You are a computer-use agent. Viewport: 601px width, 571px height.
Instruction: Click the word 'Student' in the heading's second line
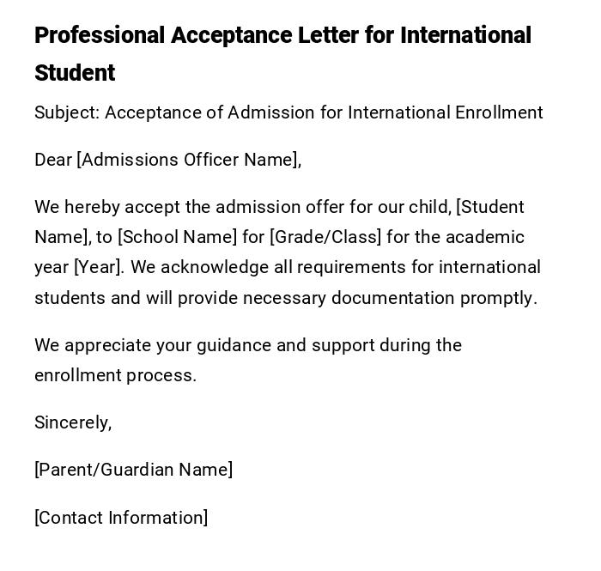[x=75, y=74]
